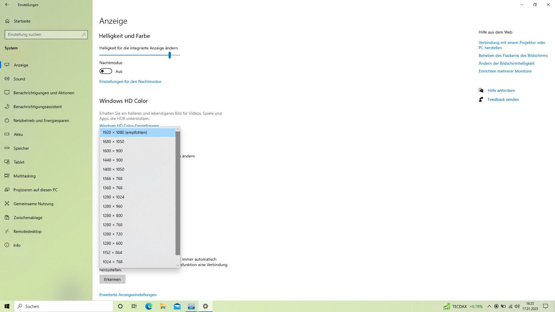Open File Explorer from taskbar
The height and width of the screenshot is (312, 555).
[x=163, y=306]
